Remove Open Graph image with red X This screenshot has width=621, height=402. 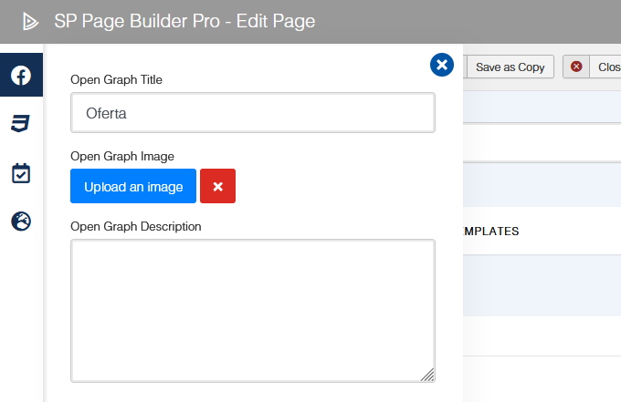(x=217, y=186)
